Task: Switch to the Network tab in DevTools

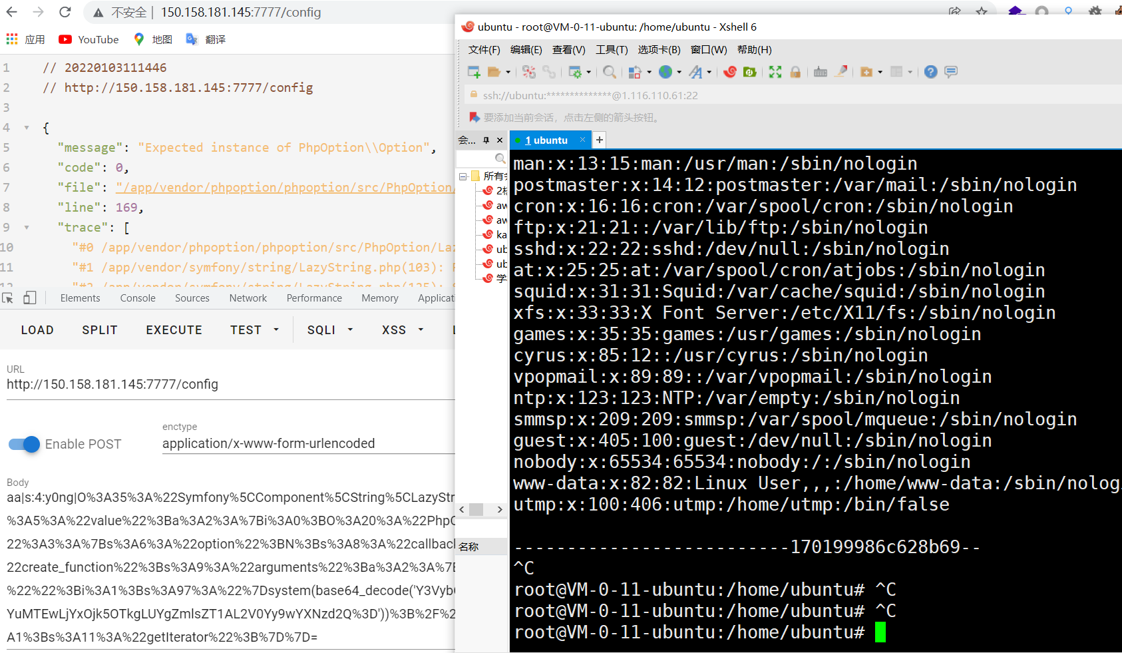Action: [248, 298]
